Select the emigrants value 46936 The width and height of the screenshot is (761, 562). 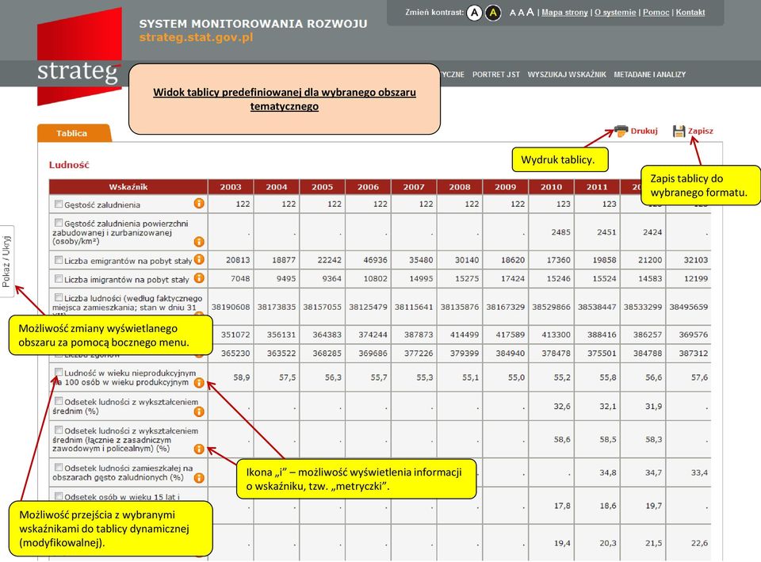pos(375,260)
